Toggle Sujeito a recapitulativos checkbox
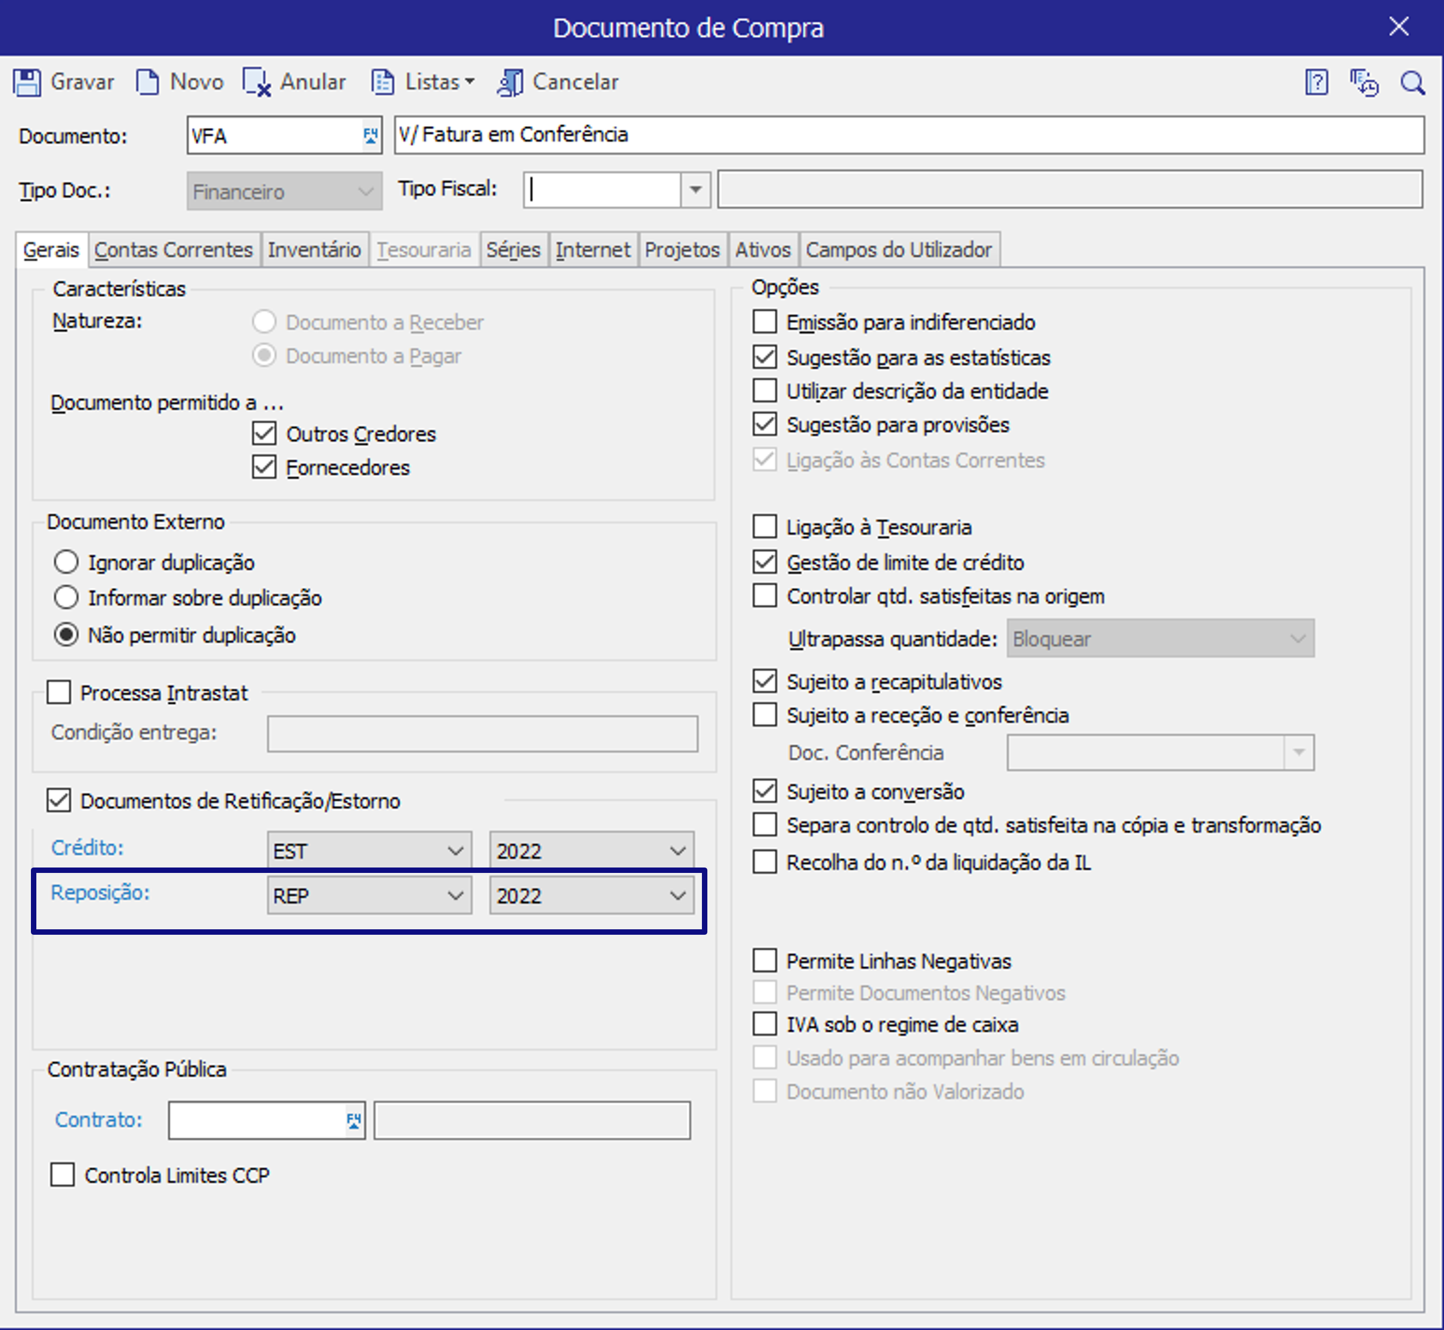 (765, 682)
